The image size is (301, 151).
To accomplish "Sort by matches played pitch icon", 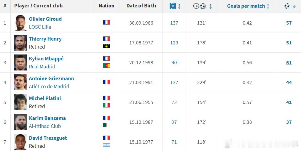I will coord(173,6).
